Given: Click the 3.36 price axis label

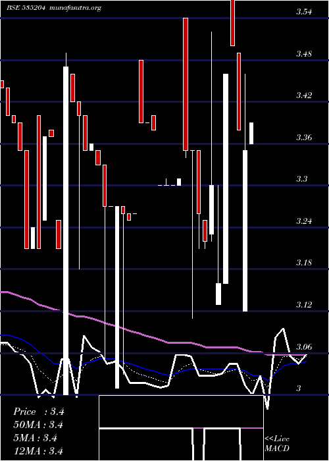Looking at the screenshot, I should point(304,137).
